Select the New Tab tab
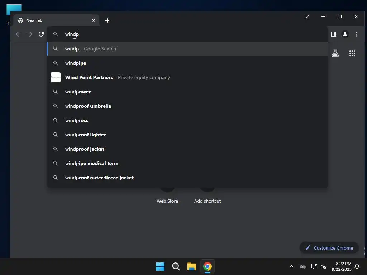 click(x=56, y=20)
